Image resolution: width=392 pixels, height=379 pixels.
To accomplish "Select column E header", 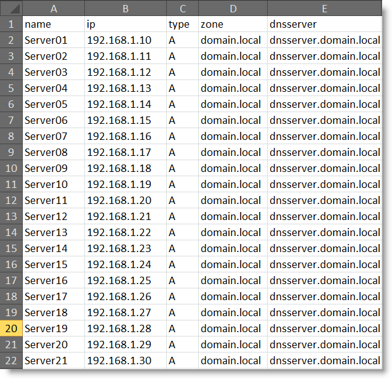I will 324,8.
